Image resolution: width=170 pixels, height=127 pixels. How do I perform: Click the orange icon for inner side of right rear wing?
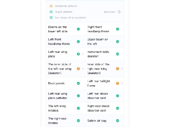tap(117, 69)
